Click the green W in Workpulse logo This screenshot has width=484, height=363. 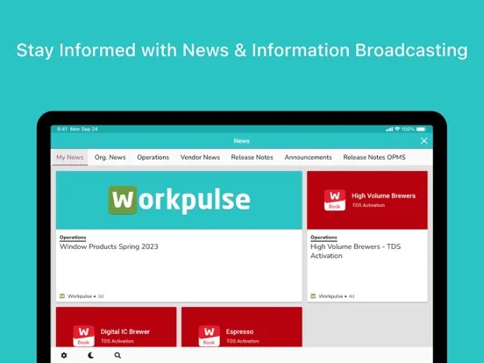pos(123,200)
